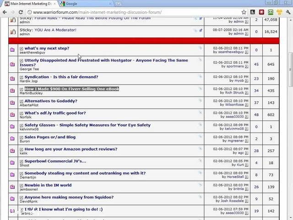Go to last post by Josh Rossdale
Screen dimensions: 293x220
pos(247,201)
